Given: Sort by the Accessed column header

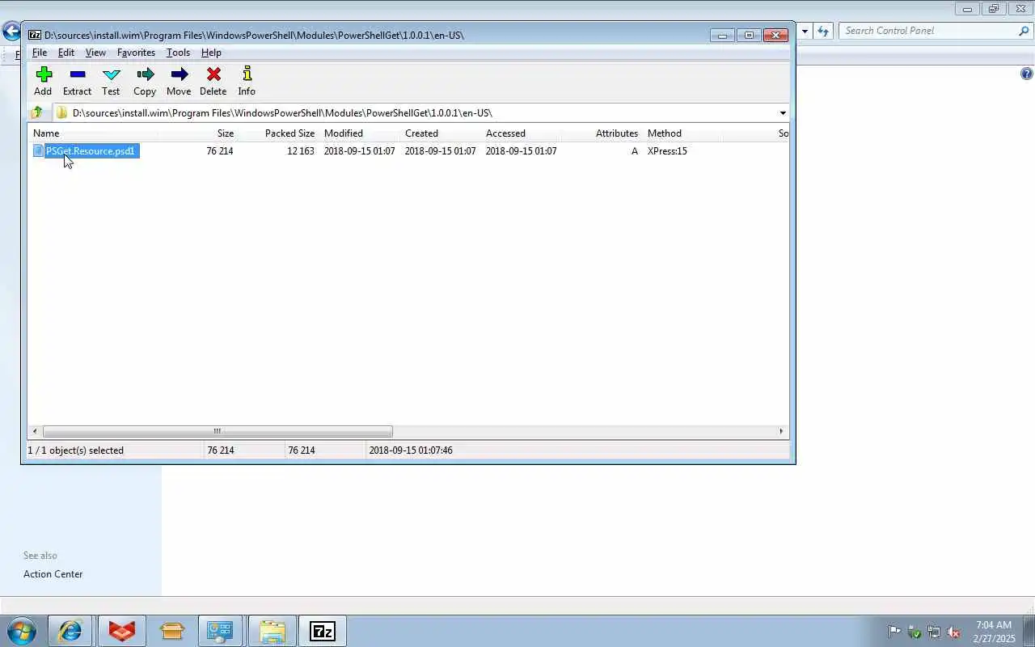Looking at the screenshot, I should (522, 133).
